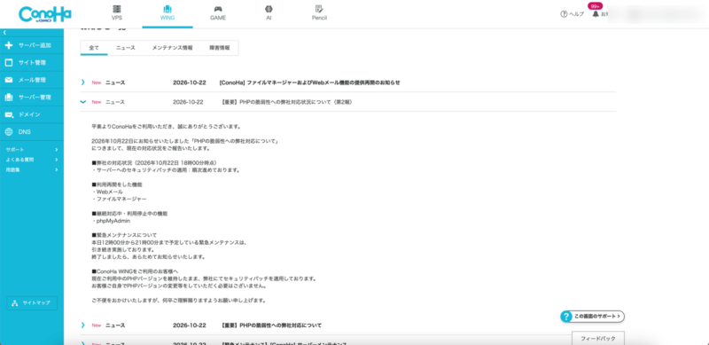Expand the PHPの脆弱性への弊社対応について news row
Screen dimensions: 709x345
82,325
